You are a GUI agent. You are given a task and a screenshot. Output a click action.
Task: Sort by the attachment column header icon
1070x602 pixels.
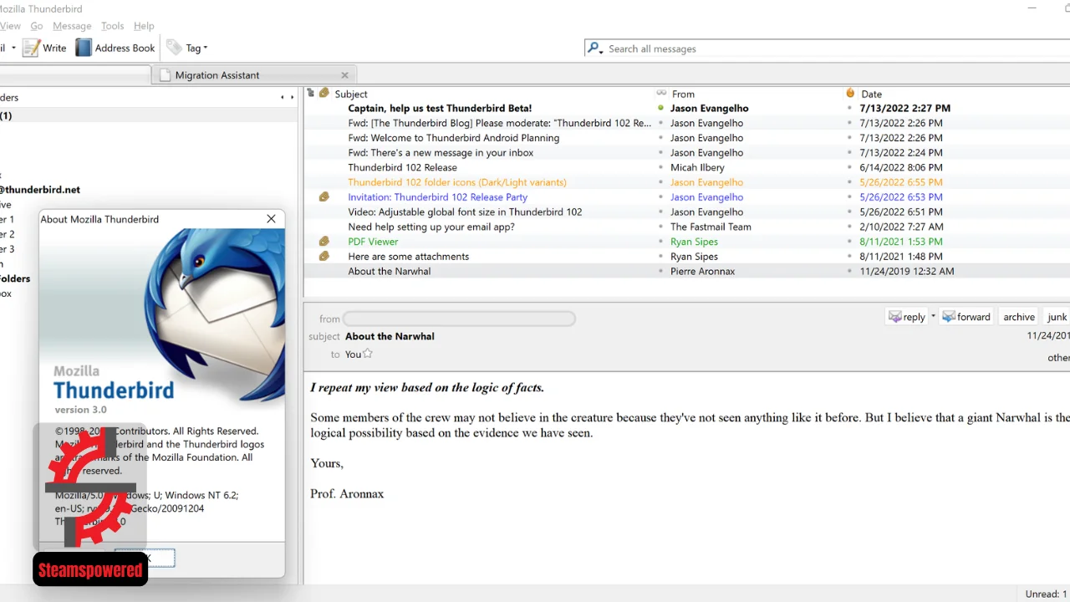324,93
